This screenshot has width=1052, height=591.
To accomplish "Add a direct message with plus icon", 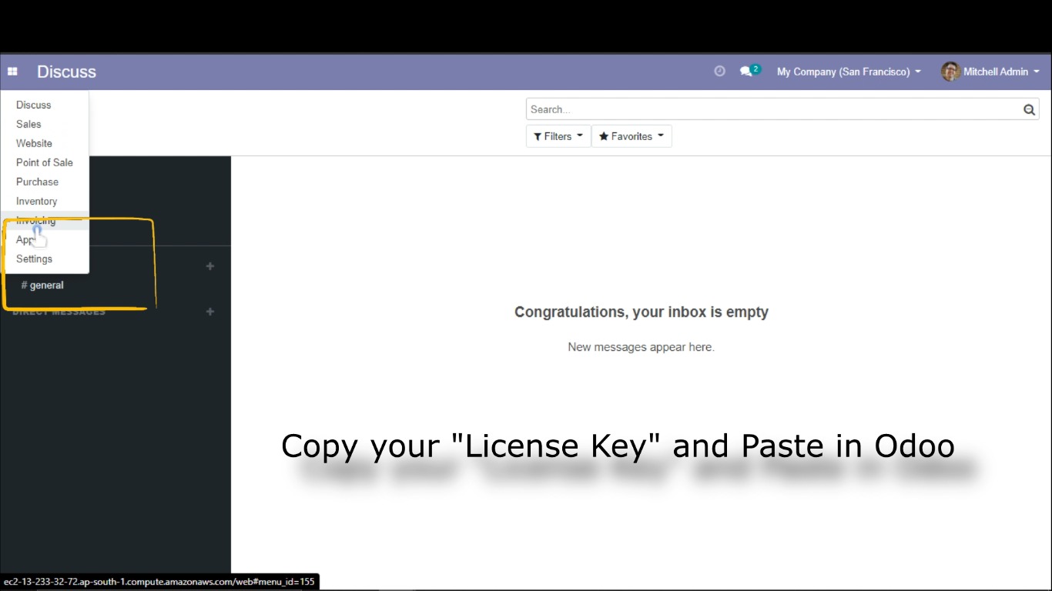I will (210, 312).
